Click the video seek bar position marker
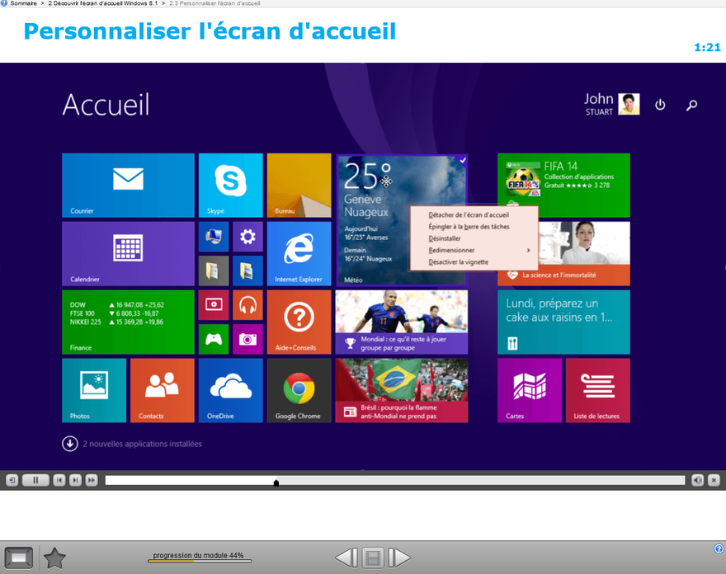This screenshot has width=726, height=574. pos(276,483)
